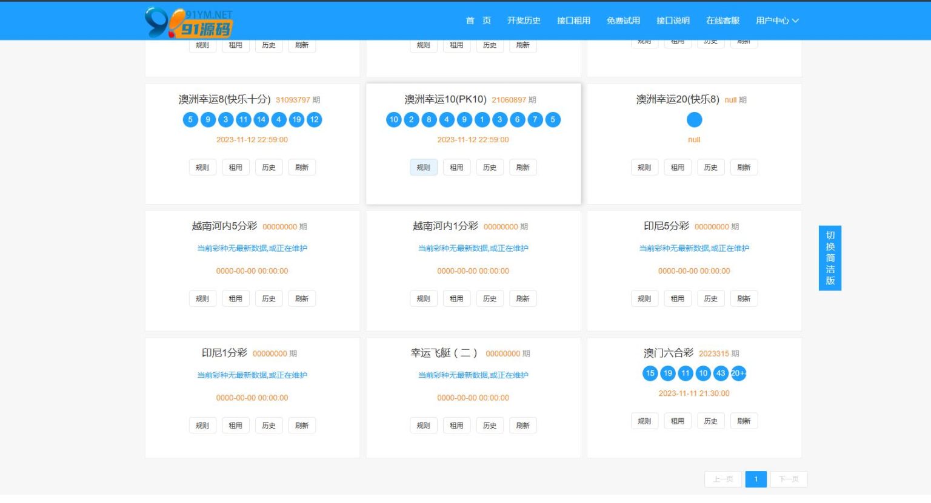The width and height of the screenshot is (931, 503).
Task: Click 租用 for 澳洲幸运8(快乐十分)
Action: click(236, 168)
